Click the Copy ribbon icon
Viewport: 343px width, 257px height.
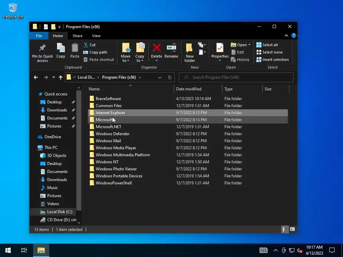coord(61,48)
